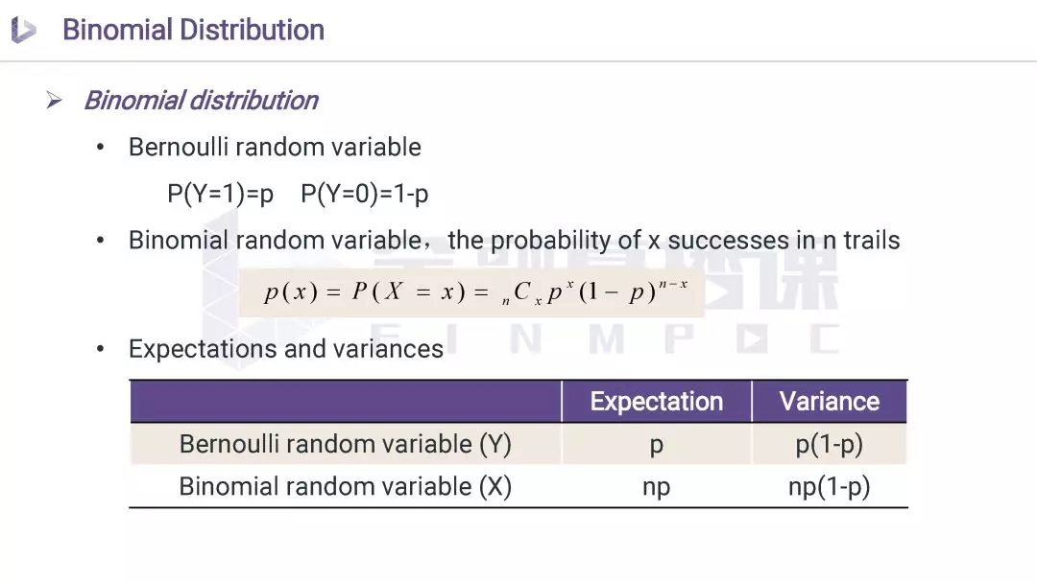Click the binomial probability formula box
The width and height of the screenshot is (1037, 582).
click(474, 292)
